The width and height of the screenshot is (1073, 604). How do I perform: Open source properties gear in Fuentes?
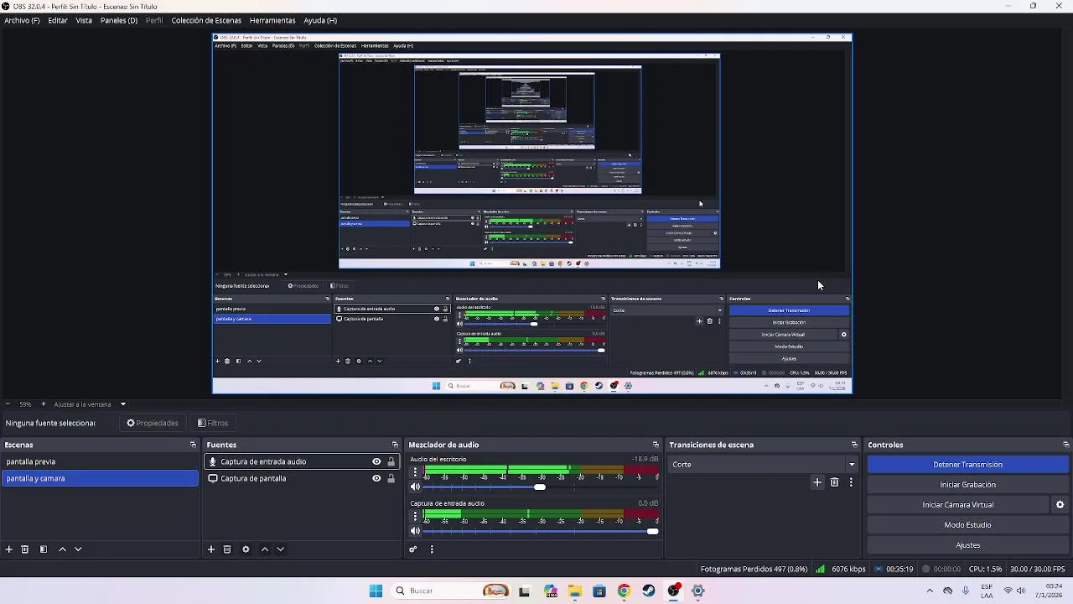click(x=246, y=549)
